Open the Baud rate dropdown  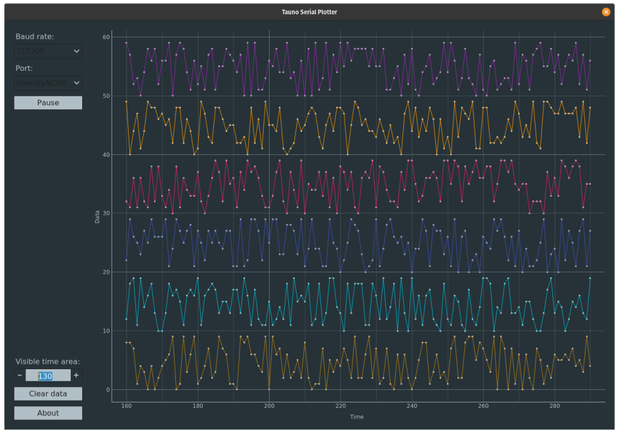point(48,51)
